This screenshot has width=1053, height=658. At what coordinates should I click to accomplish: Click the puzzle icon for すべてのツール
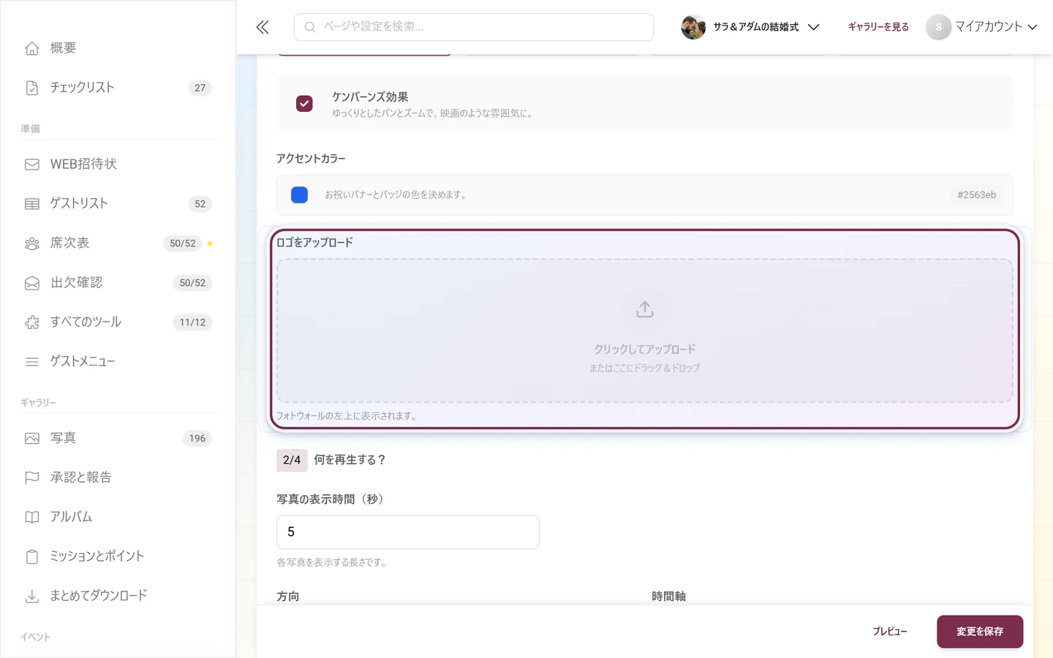coord(32,322)
